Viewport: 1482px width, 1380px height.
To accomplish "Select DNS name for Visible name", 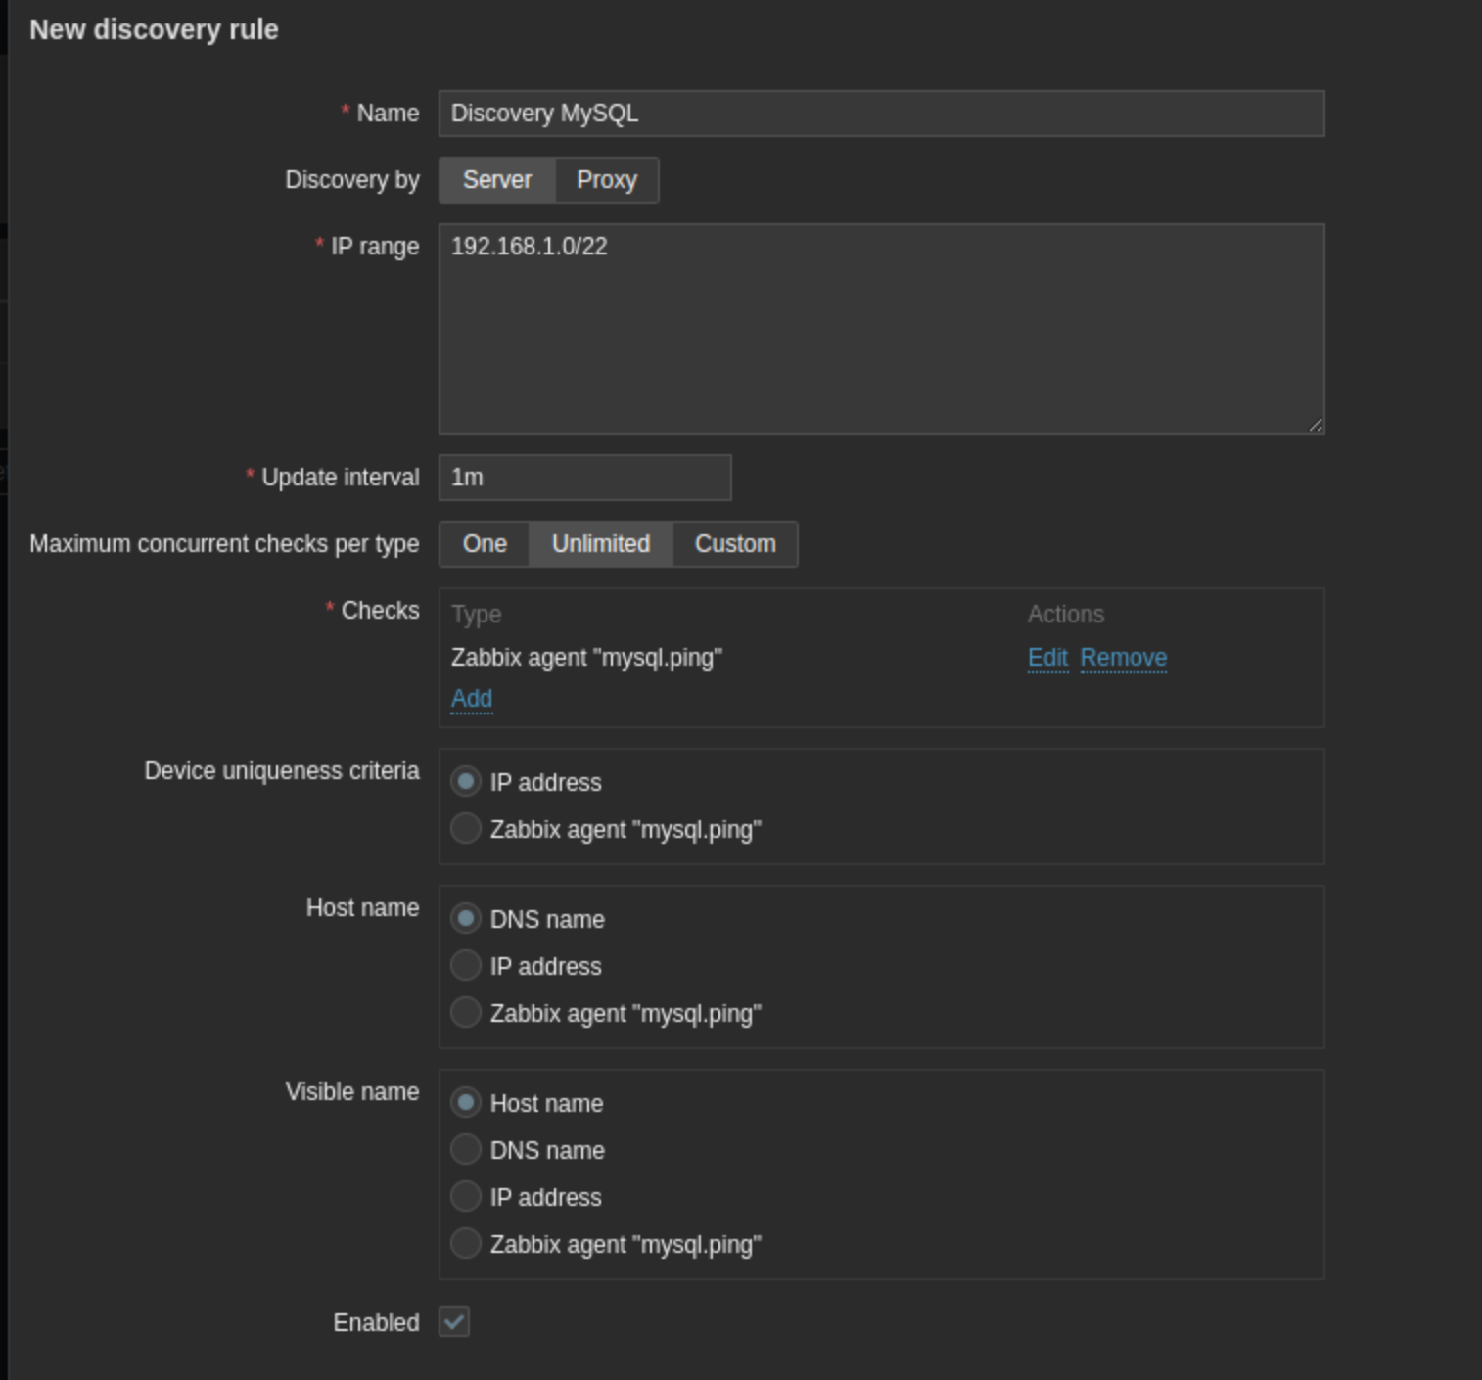I will (466, 1150).
